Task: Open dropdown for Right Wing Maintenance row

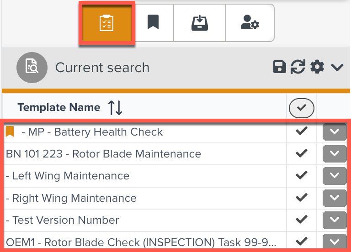Action: [335, 198]
